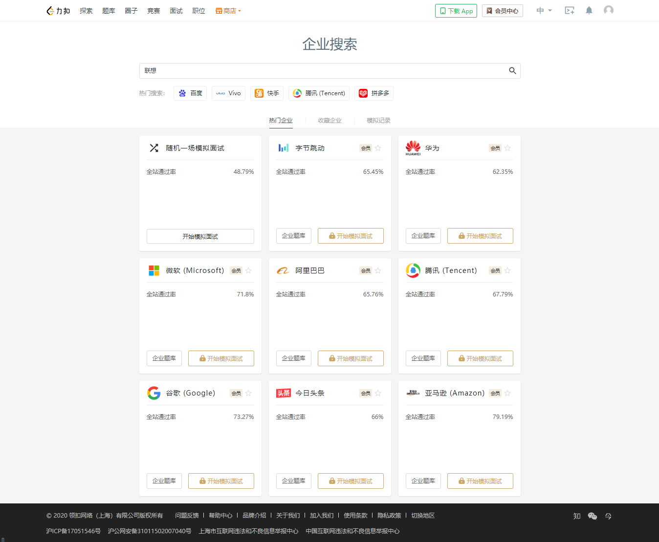This screenshot has width=659, height=542.
Task: Select hot search tag 百度
Action: pyautogui.click(x=190, y=93)
